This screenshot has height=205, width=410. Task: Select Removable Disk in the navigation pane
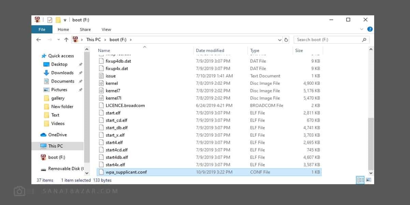coord(66,168)
